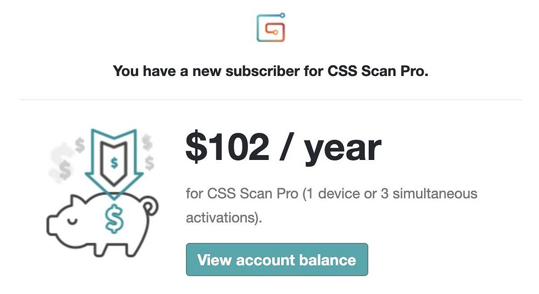Click "CSS Scan Pro" in the heading
This screenshot has width=539, height=294.
coord(377,71)
